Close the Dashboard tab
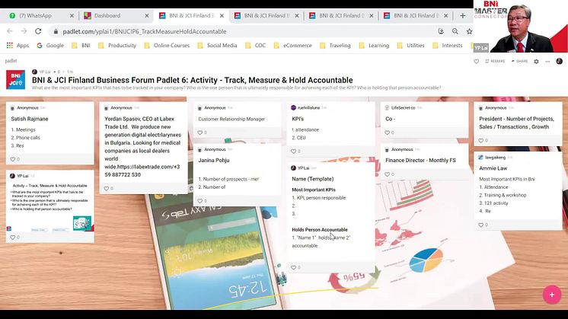Viewport: 568px width, 319px height. click(147, 15)
